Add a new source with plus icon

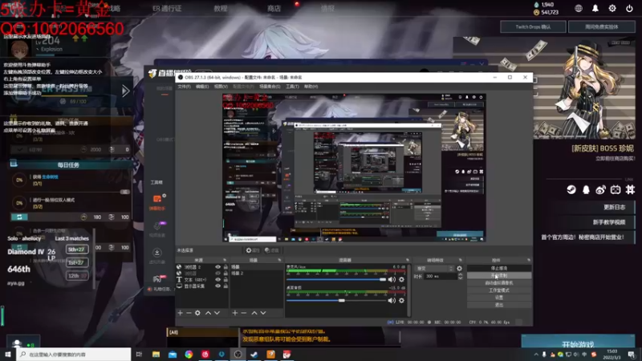click(180, 313)
